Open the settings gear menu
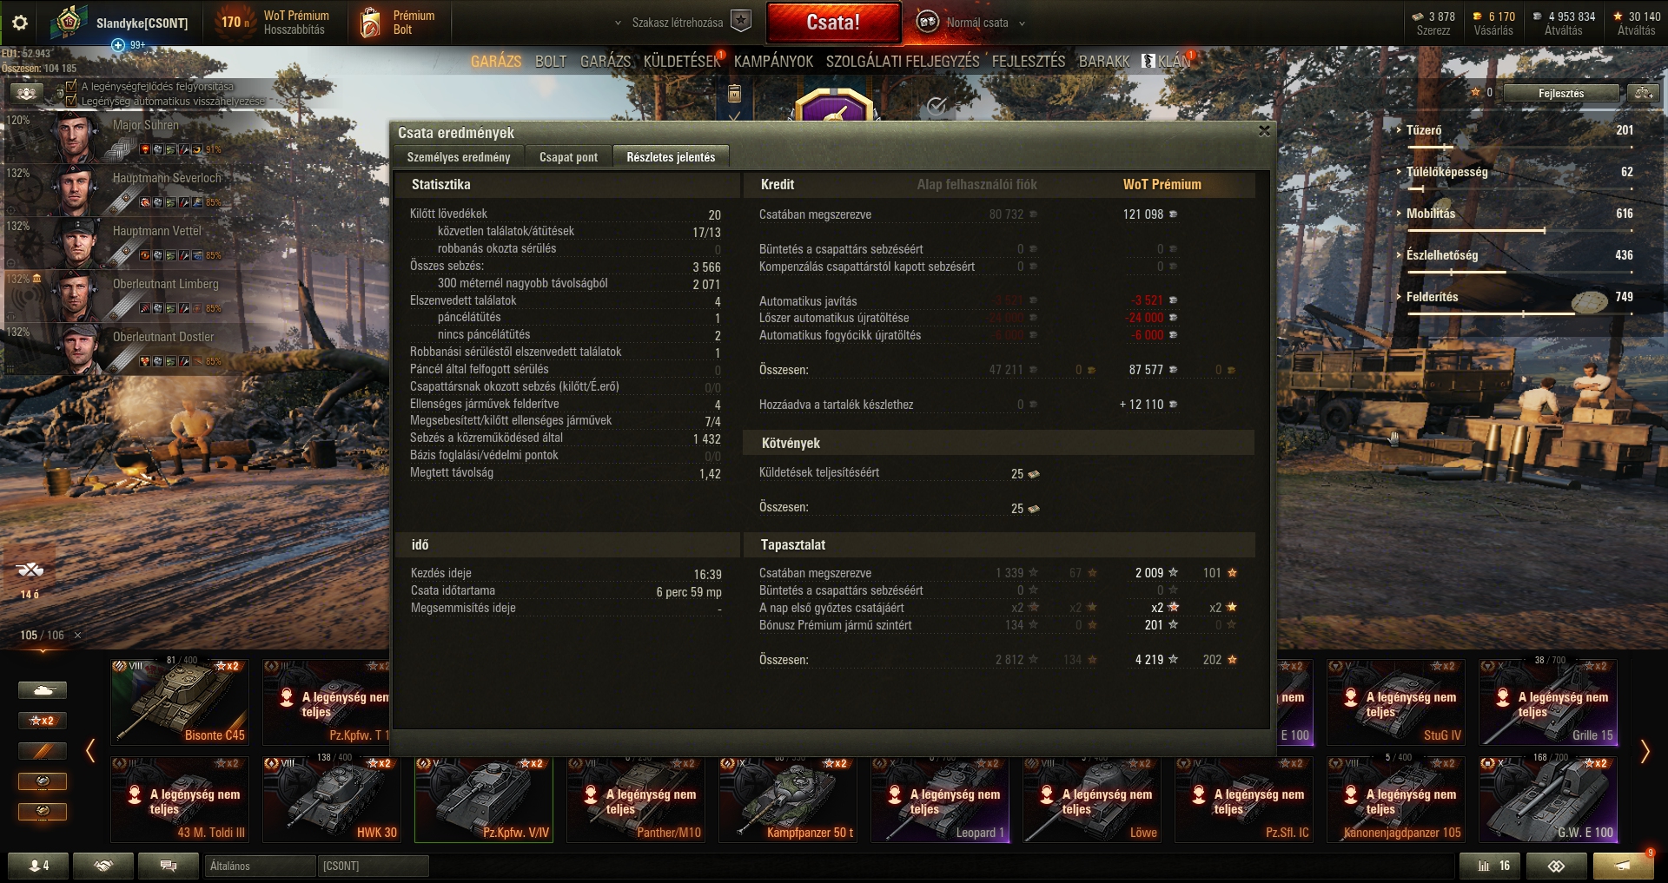Viewport: 1668px width, 883px height. (x=21, y=23)
